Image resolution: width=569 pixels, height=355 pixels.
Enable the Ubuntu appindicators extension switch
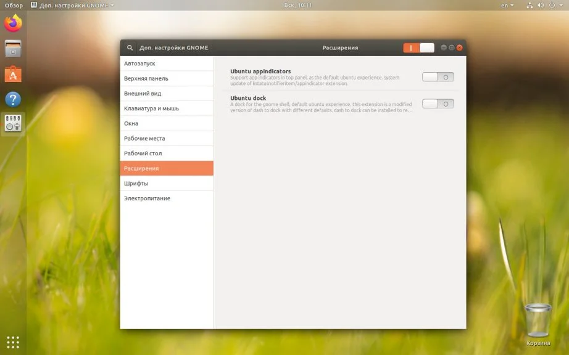click(438, 77)
